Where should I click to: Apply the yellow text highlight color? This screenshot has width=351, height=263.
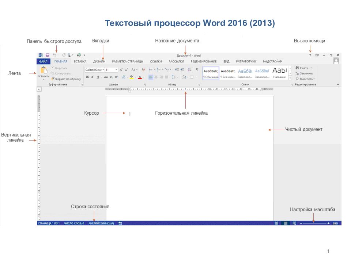132,77
